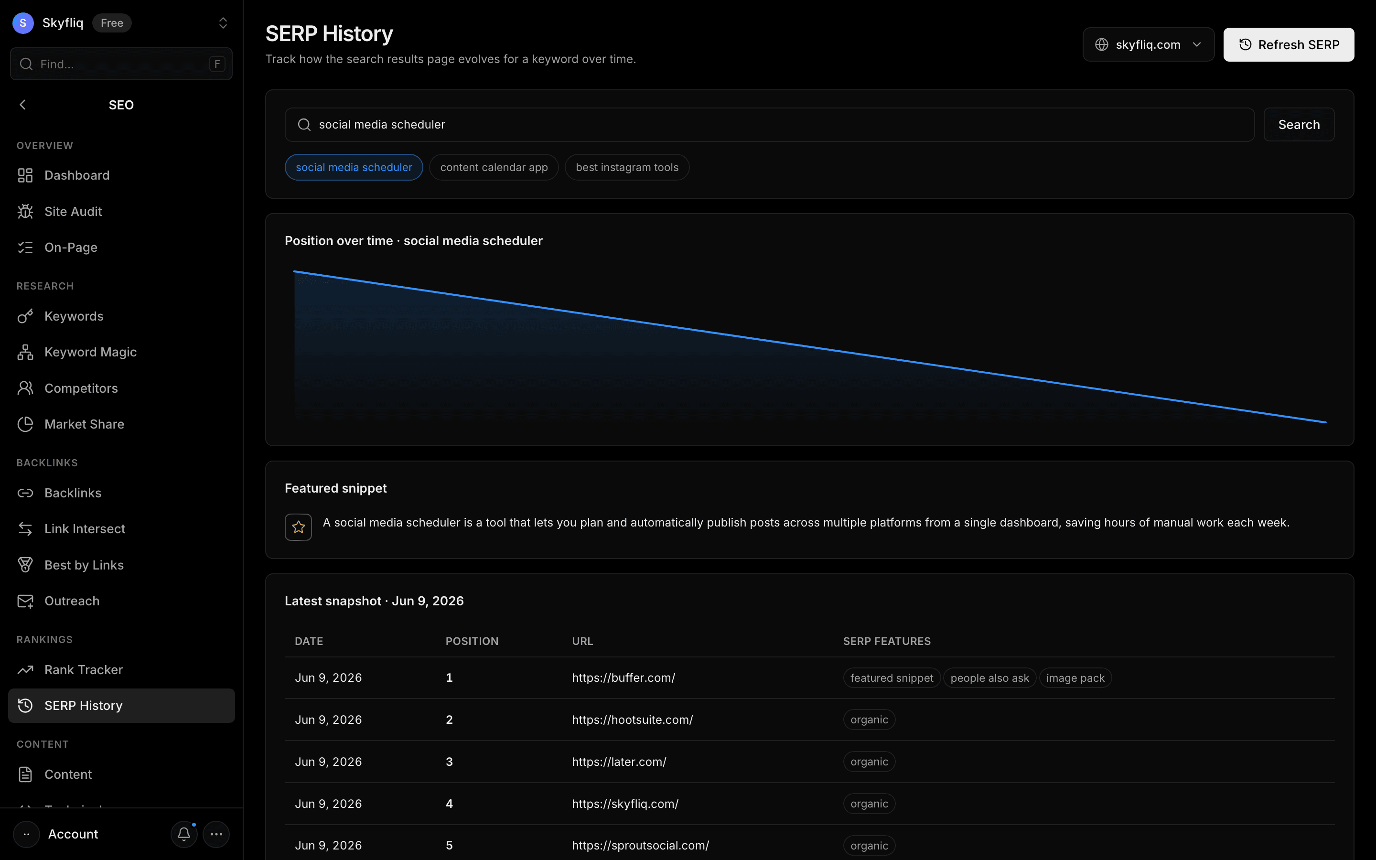The image size is (1376, 860).
Task: Click the people also ask tag
Action: (990, 678)
